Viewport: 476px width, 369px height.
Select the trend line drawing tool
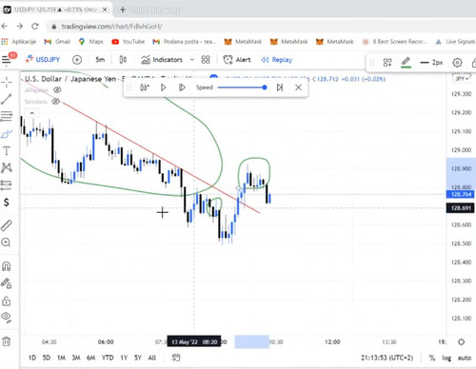coord(7,99)
